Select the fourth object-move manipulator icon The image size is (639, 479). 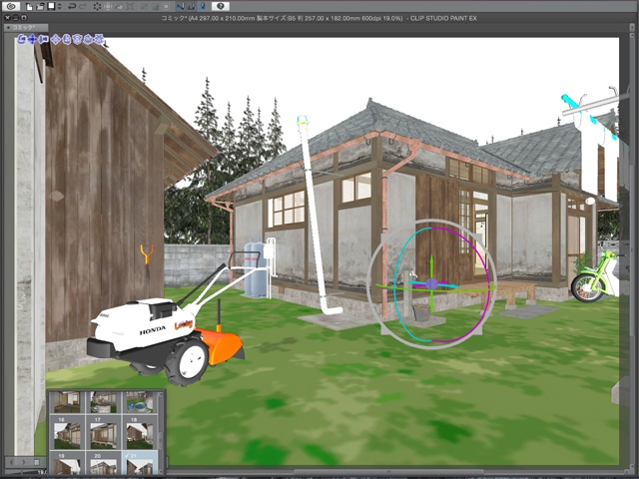click(56, 39)
